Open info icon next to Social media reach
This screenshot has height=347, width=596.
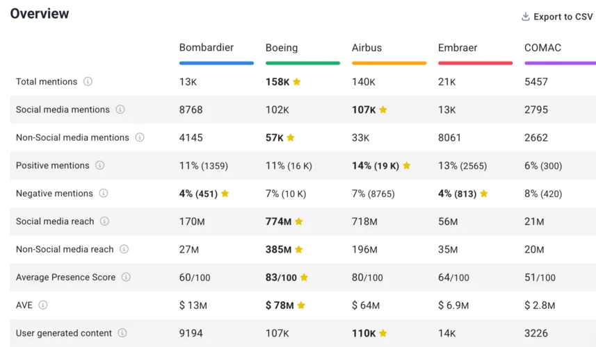pos(104,221)
